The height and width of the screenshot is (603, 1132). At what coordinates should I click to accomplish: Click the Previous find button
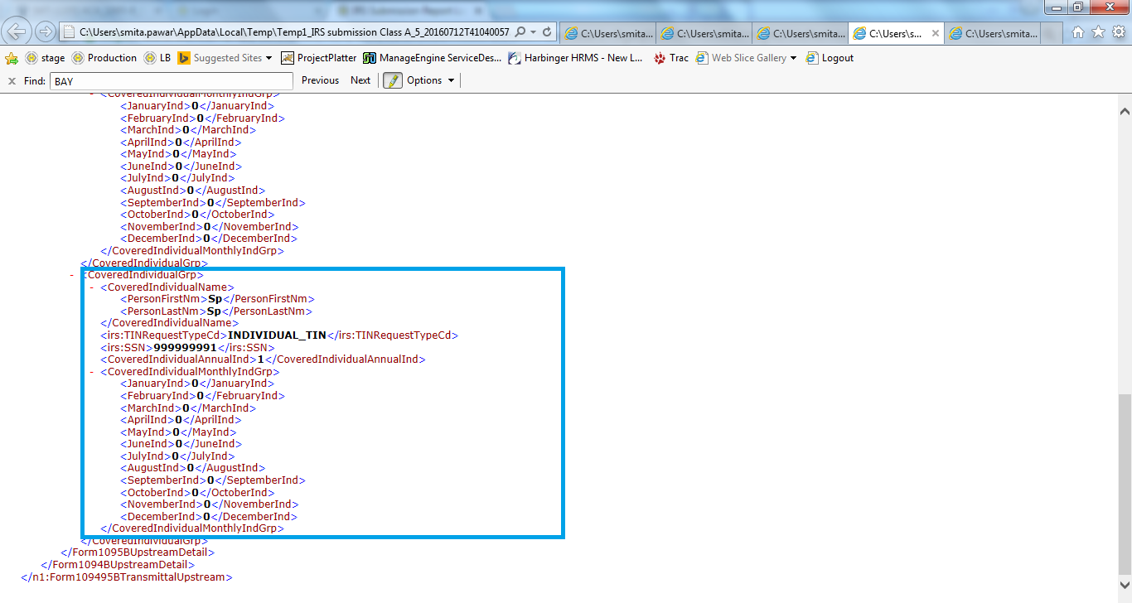tap(320, 80)
